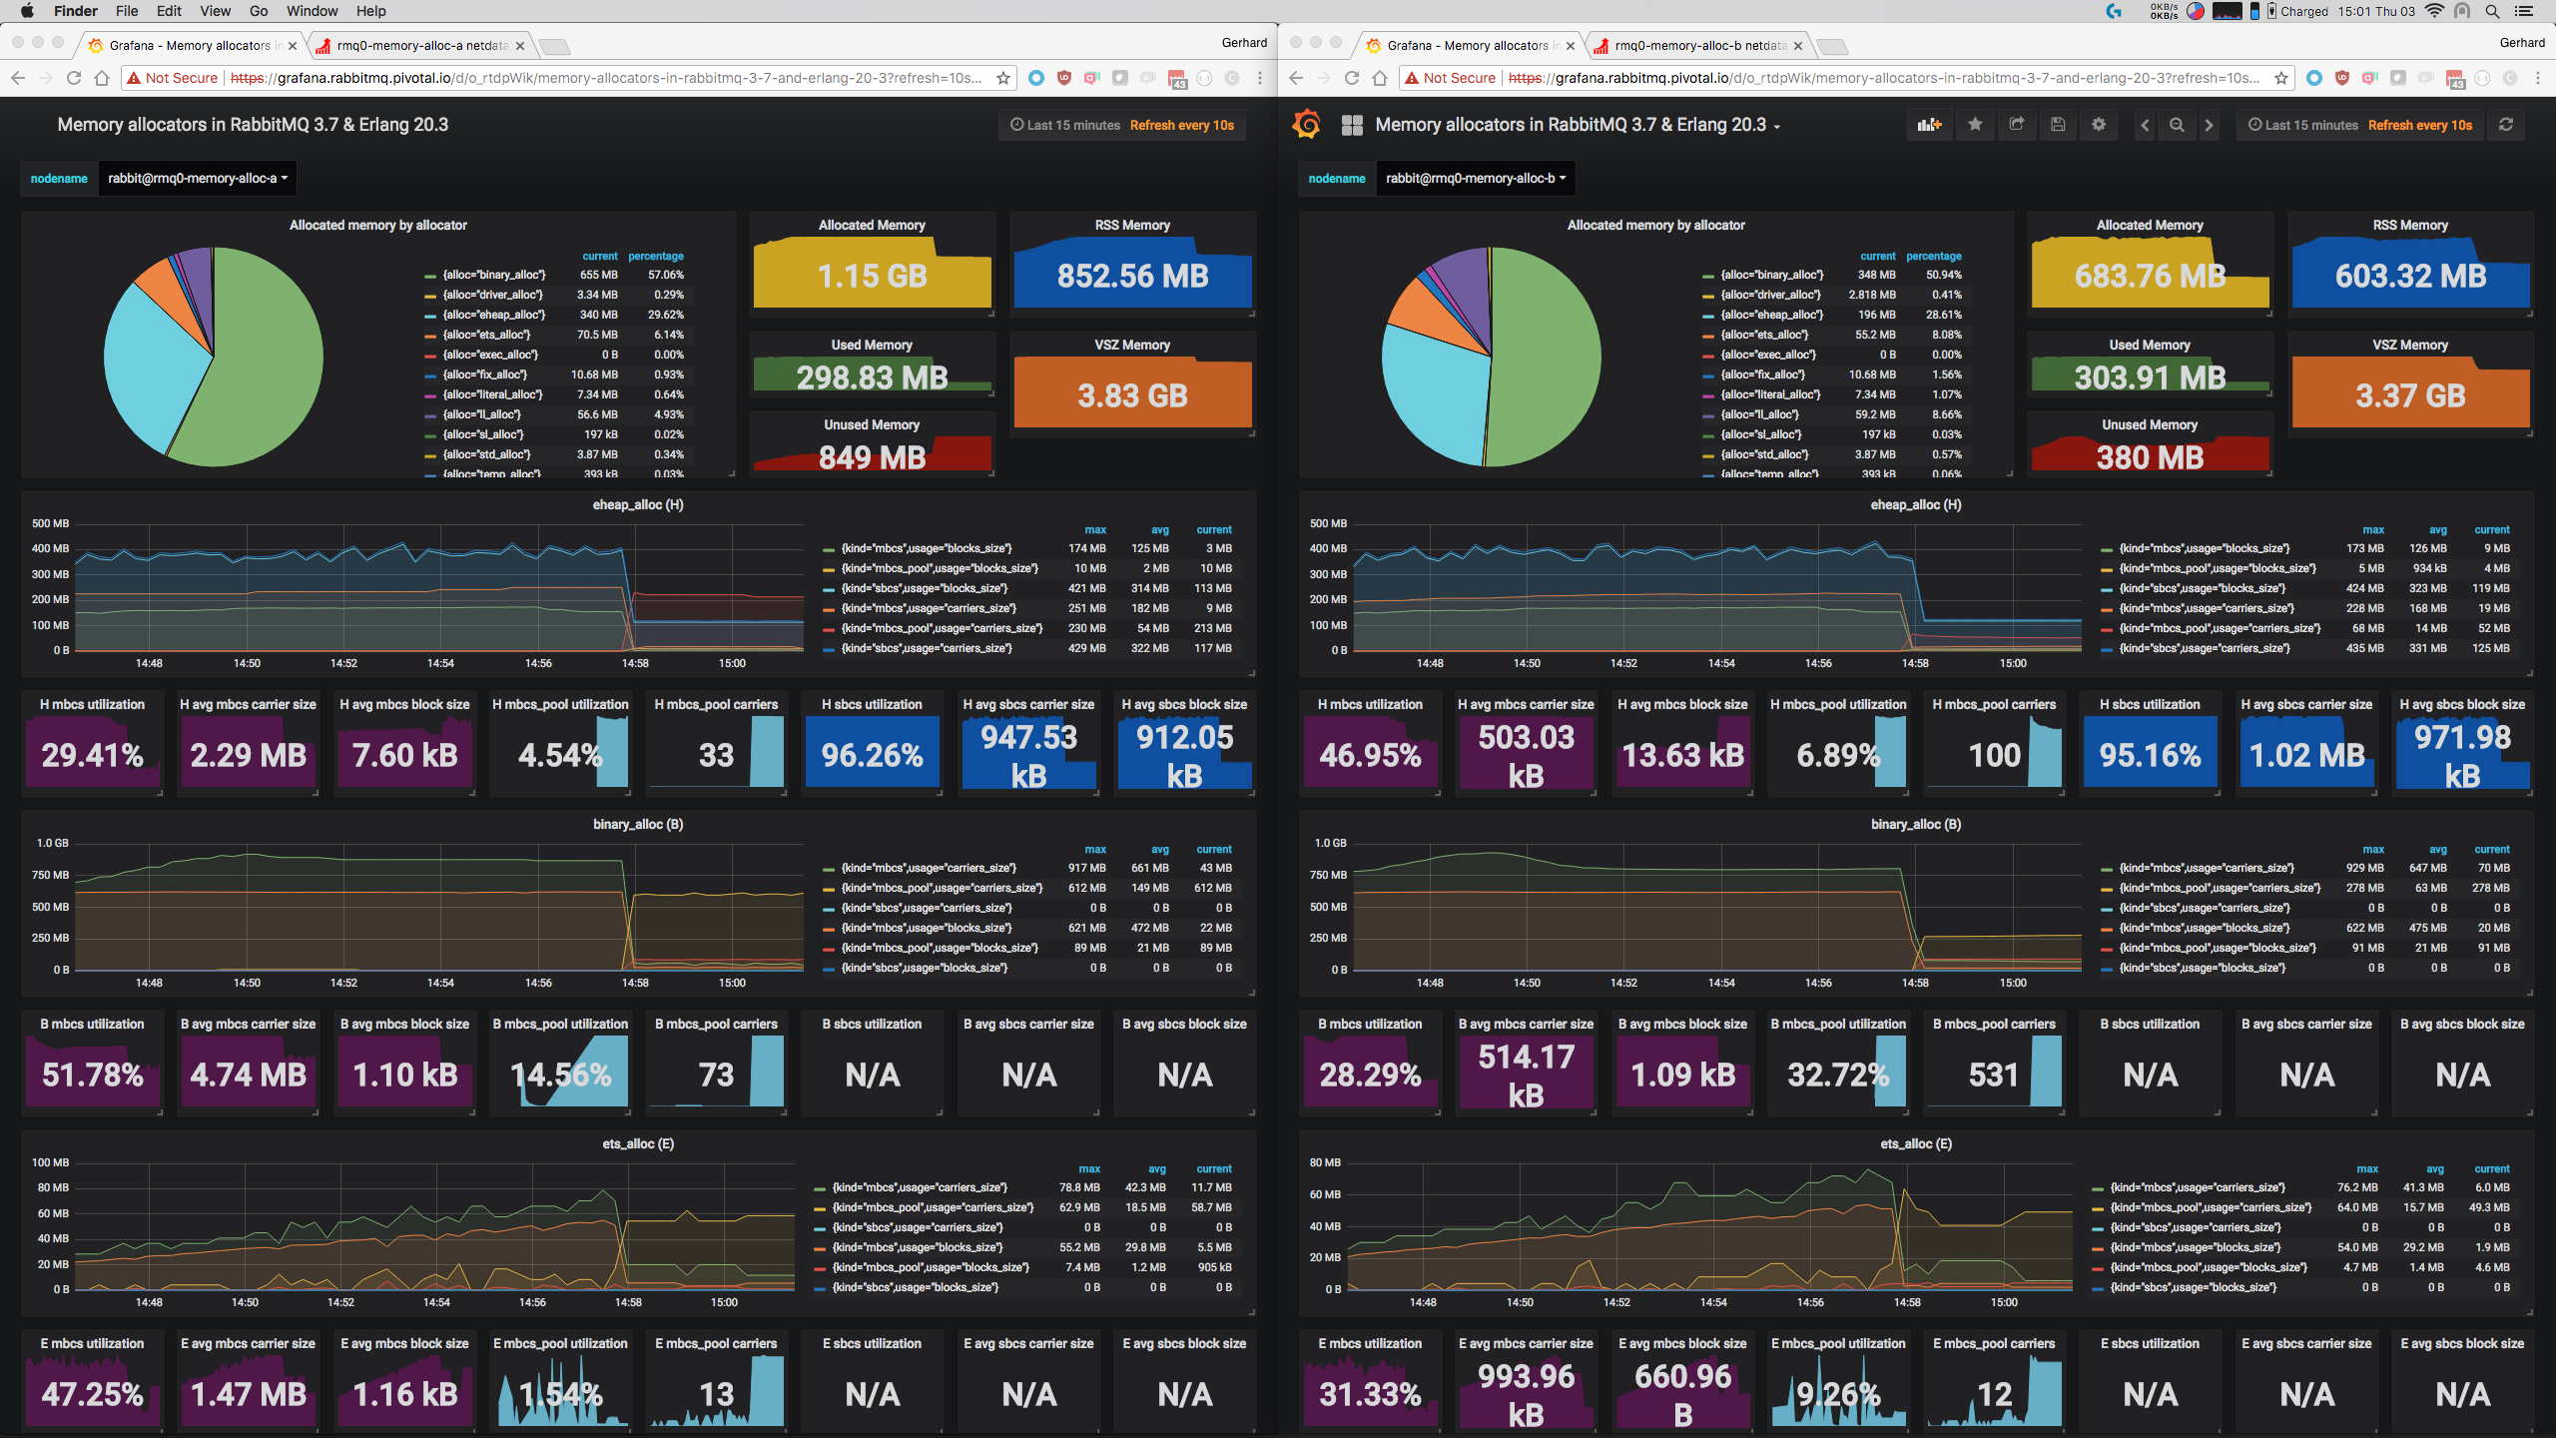Click the Share dashboard icon in the right window
The width and height of the screenshot is (2556, 1438).
2016,125
